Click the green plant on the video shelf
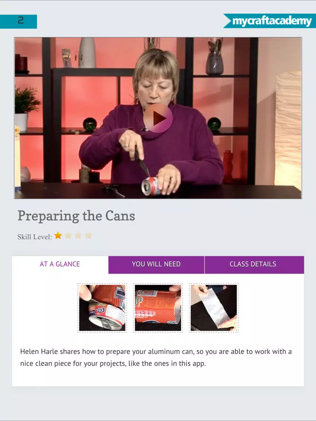This screenshot has width=316, height=421. pos(26,100)
